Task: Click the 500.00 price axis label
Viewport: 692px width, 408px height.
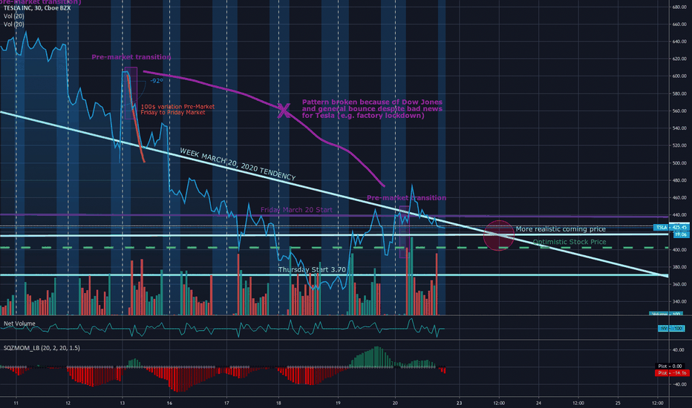Action: click(679, 163)
